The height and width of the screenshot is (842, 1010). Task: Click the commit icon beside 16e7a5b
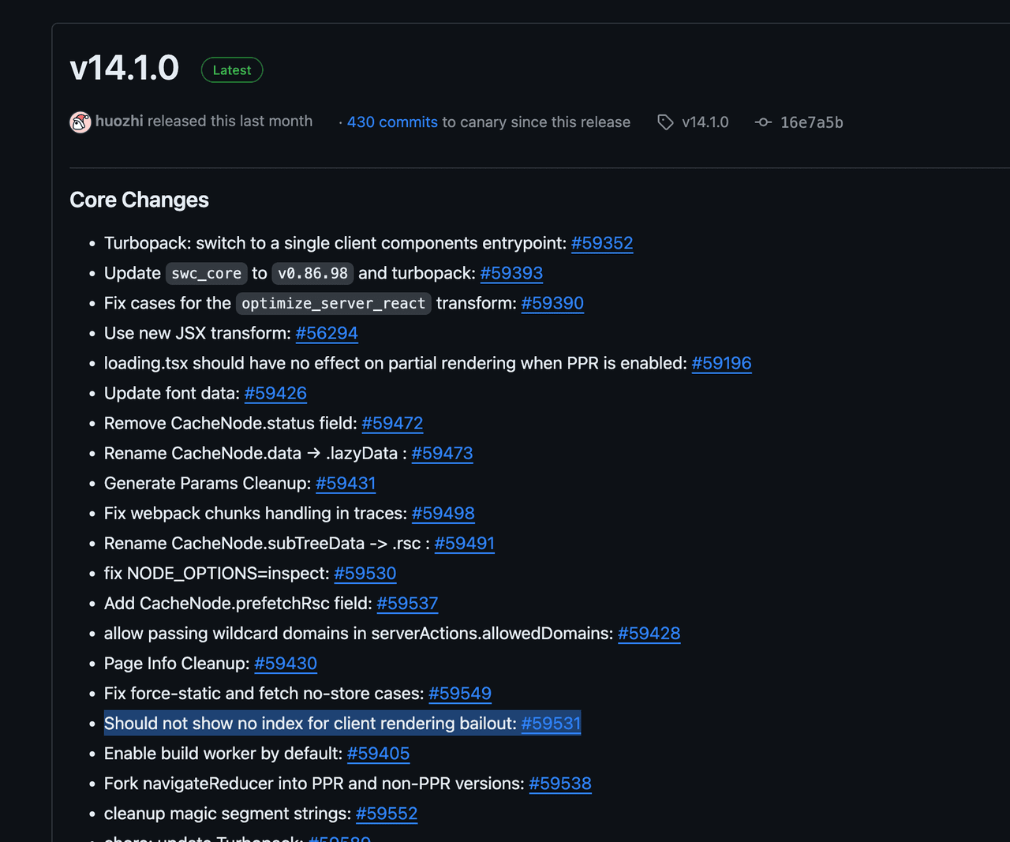coord(763,122)
